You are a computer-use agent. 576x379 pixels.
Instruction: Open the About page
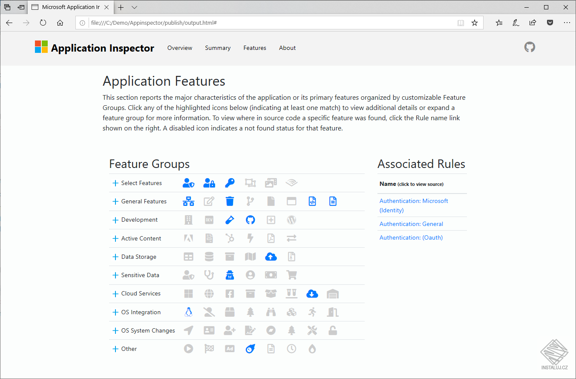click(288, 48)
